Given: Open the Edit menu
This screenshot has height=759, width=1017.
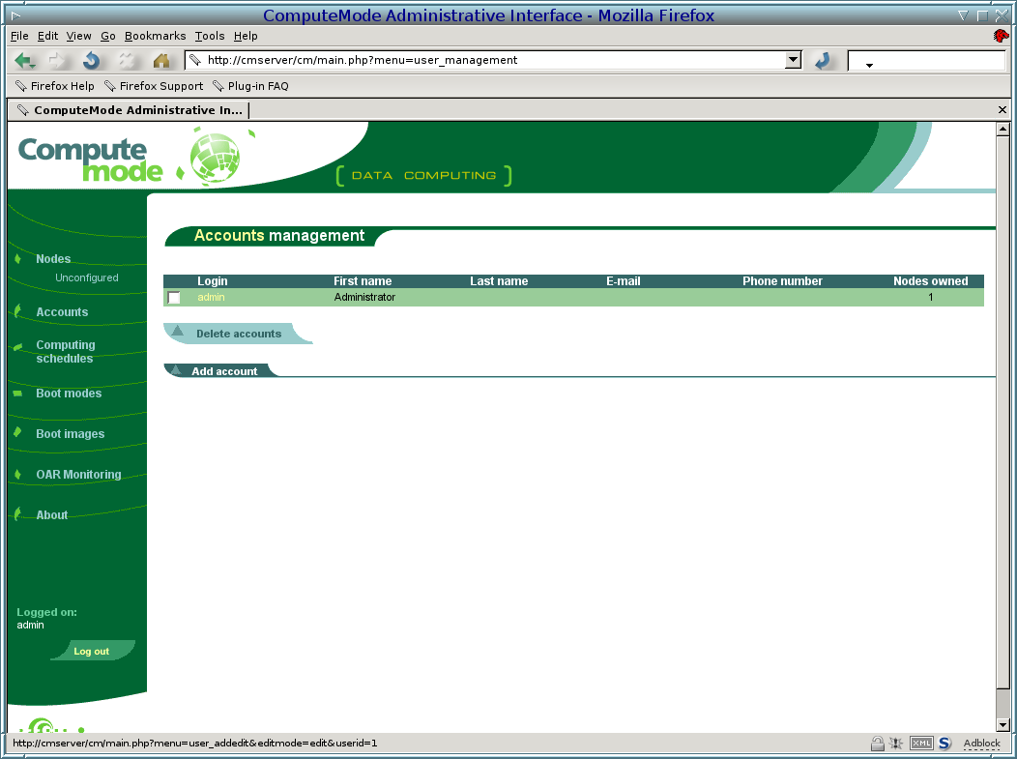Looking at the screenshot, I should (x=47, y=36).
